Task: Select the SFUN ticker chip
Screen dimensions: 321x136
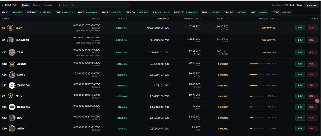Action: pos(211,12)
